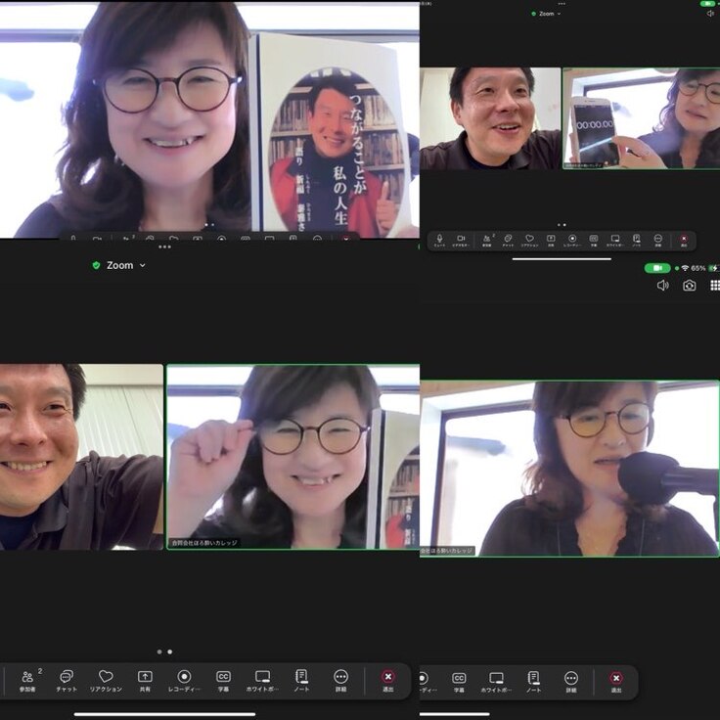Toggle CC captions in the bottom-left toolbar

(x=223, y=678)
